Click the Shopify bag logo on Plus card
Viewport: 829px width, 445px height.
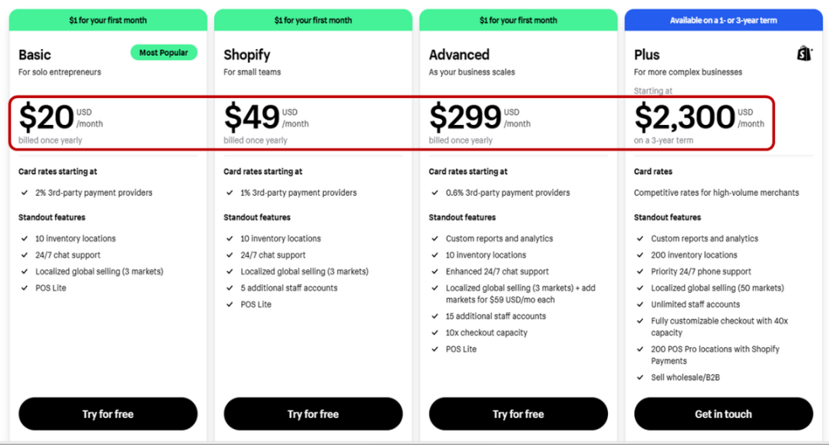(x=804, y=54)
